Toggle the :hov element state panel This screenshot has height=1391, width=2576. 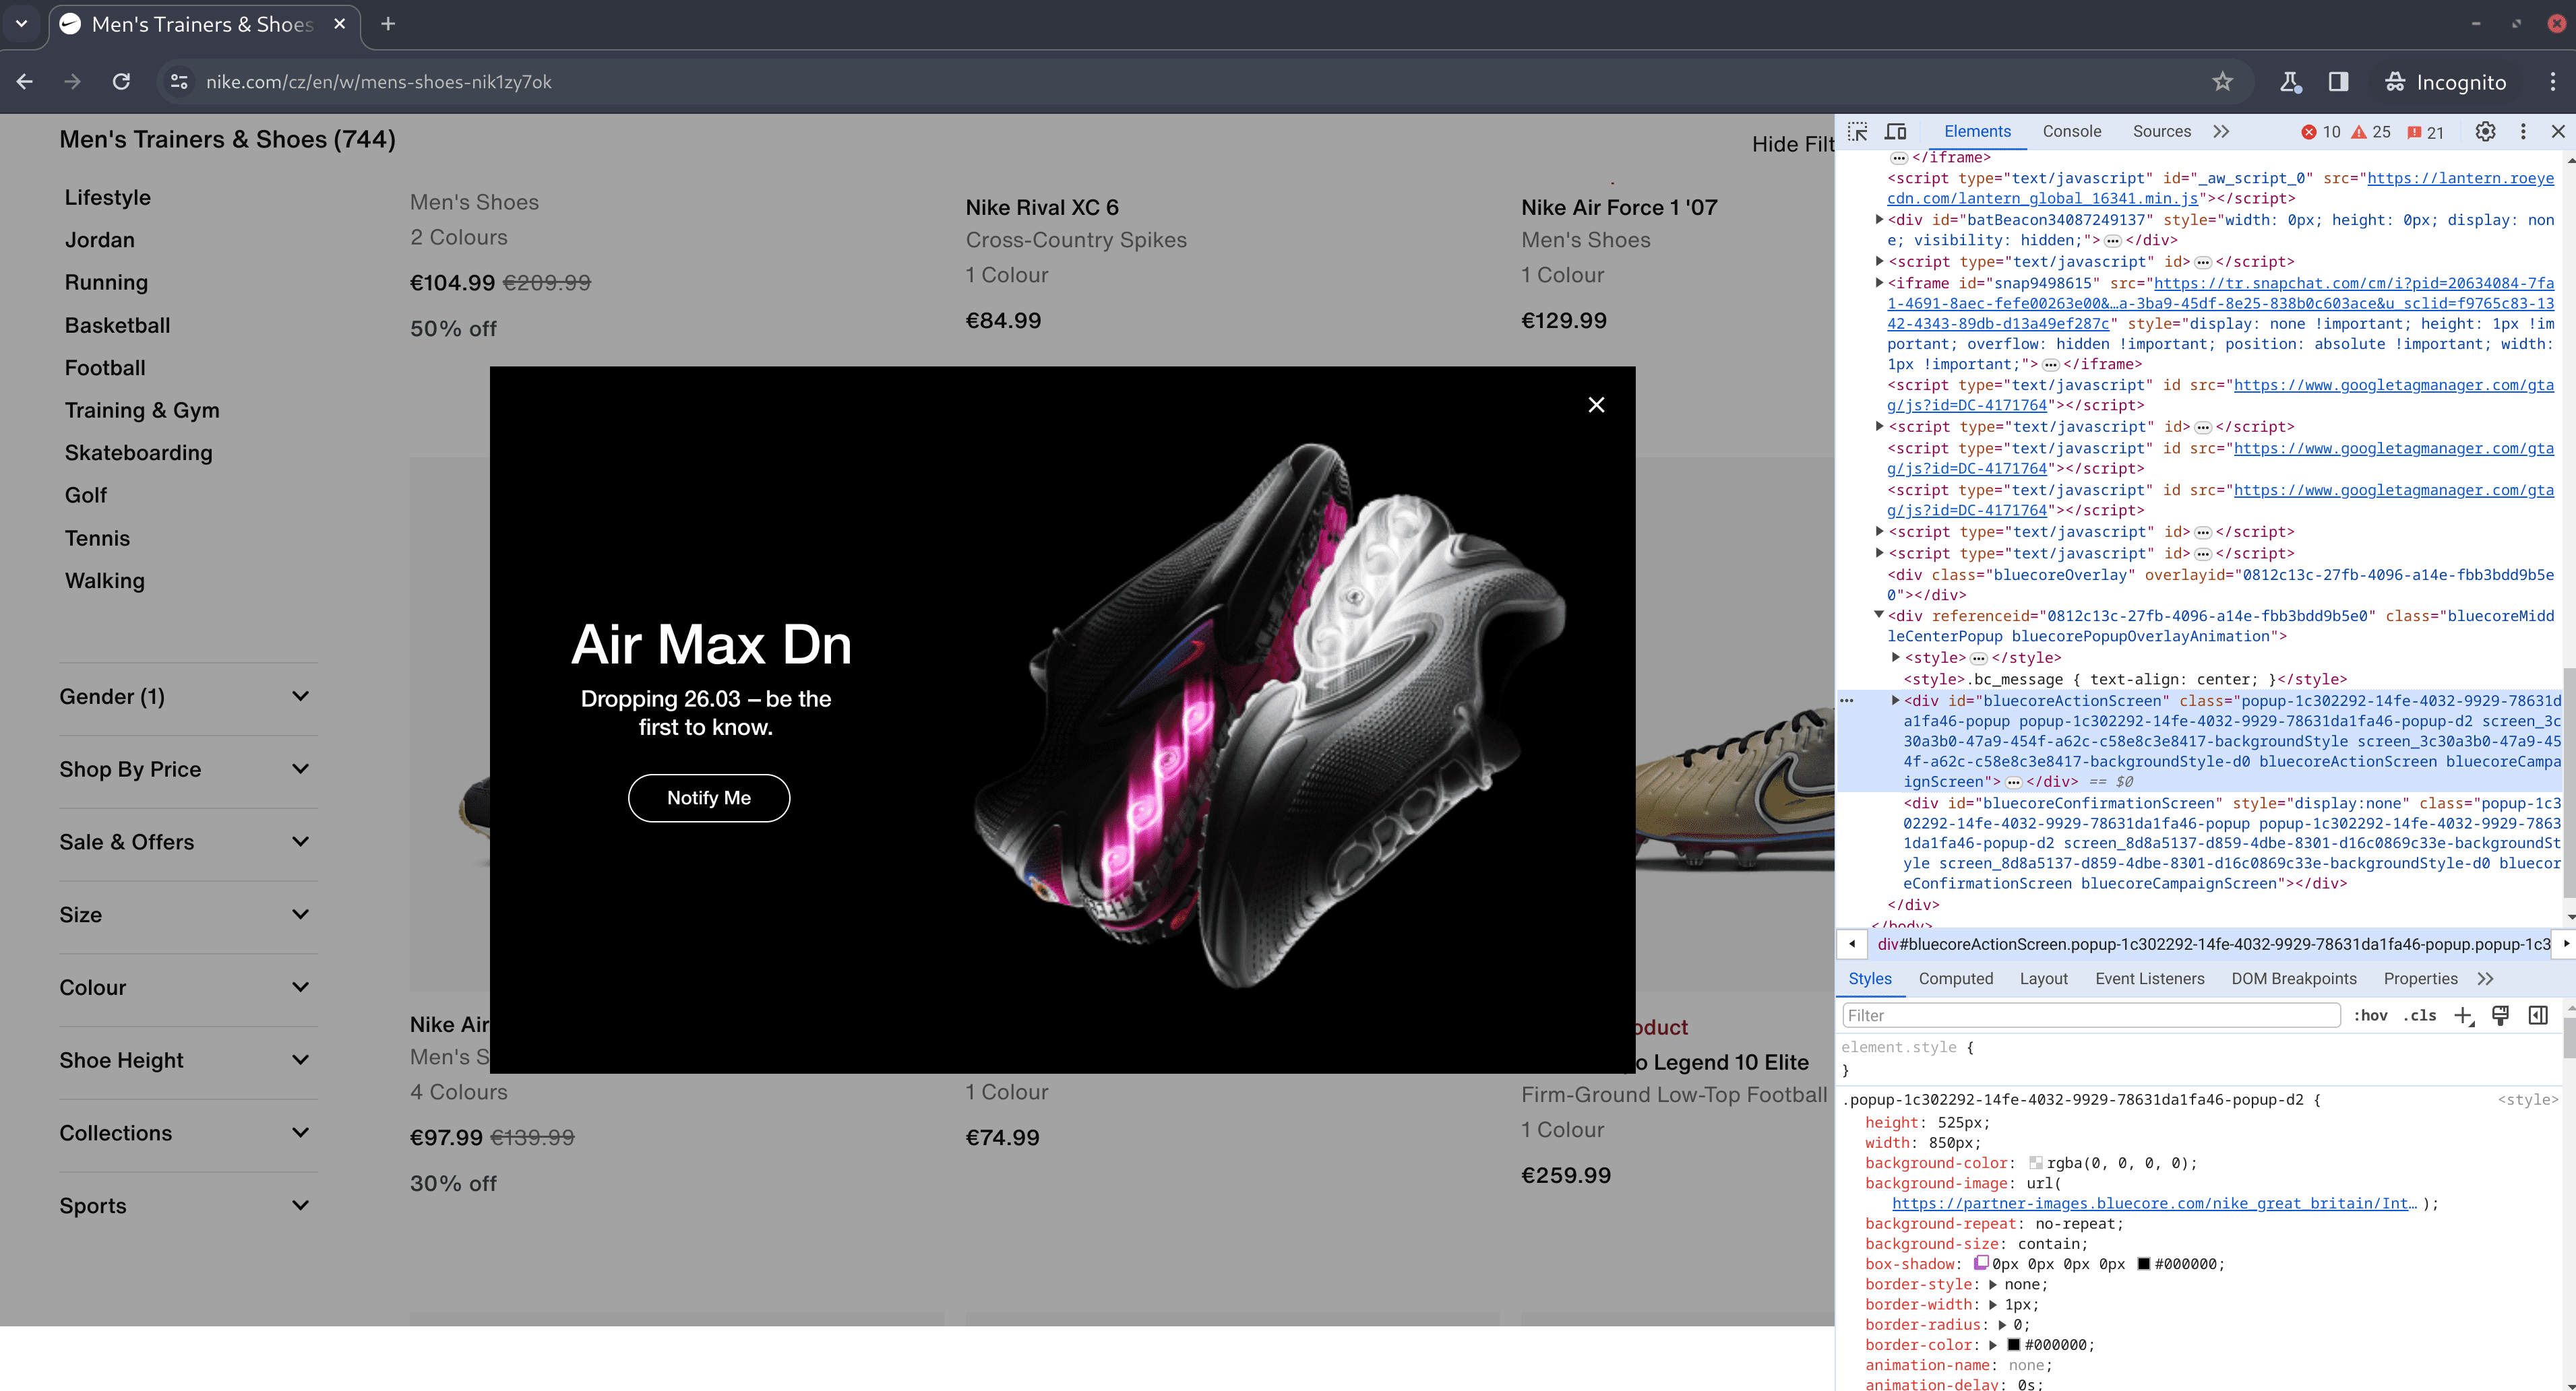click(x=2370, y=1016)
